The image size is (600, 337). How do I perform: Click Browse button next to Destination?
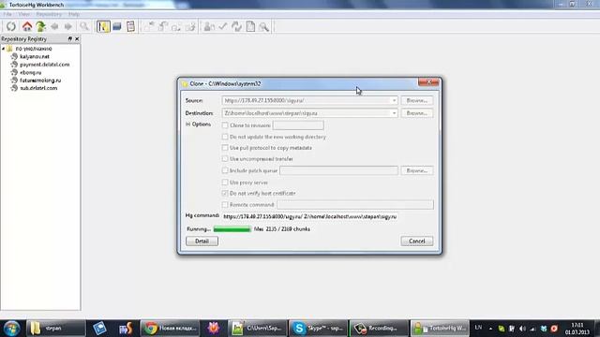coord(416,113)
